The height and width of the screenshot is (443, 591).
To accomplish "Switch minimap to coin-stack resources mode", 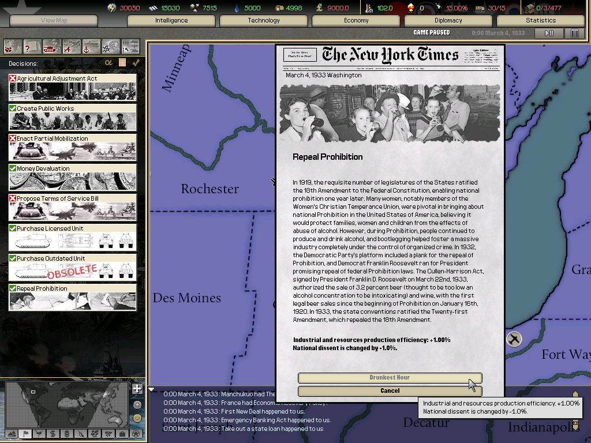I will coord(67,434).
